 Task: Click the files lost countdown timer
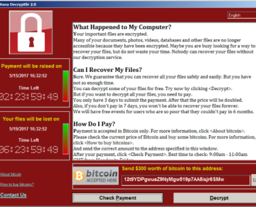click(x=29, y=150)
